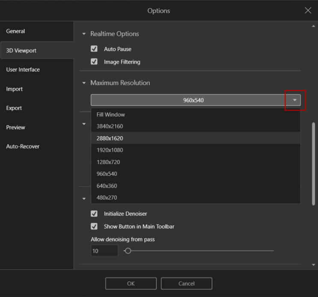Toggle the Image Filtering checkbox
The width and height of the screenshot is (318, 297).
coord(95,62)
